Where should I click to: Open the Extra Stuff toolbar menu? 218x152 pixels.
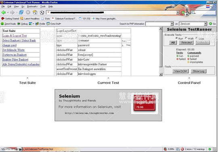[x=54, y=24]
